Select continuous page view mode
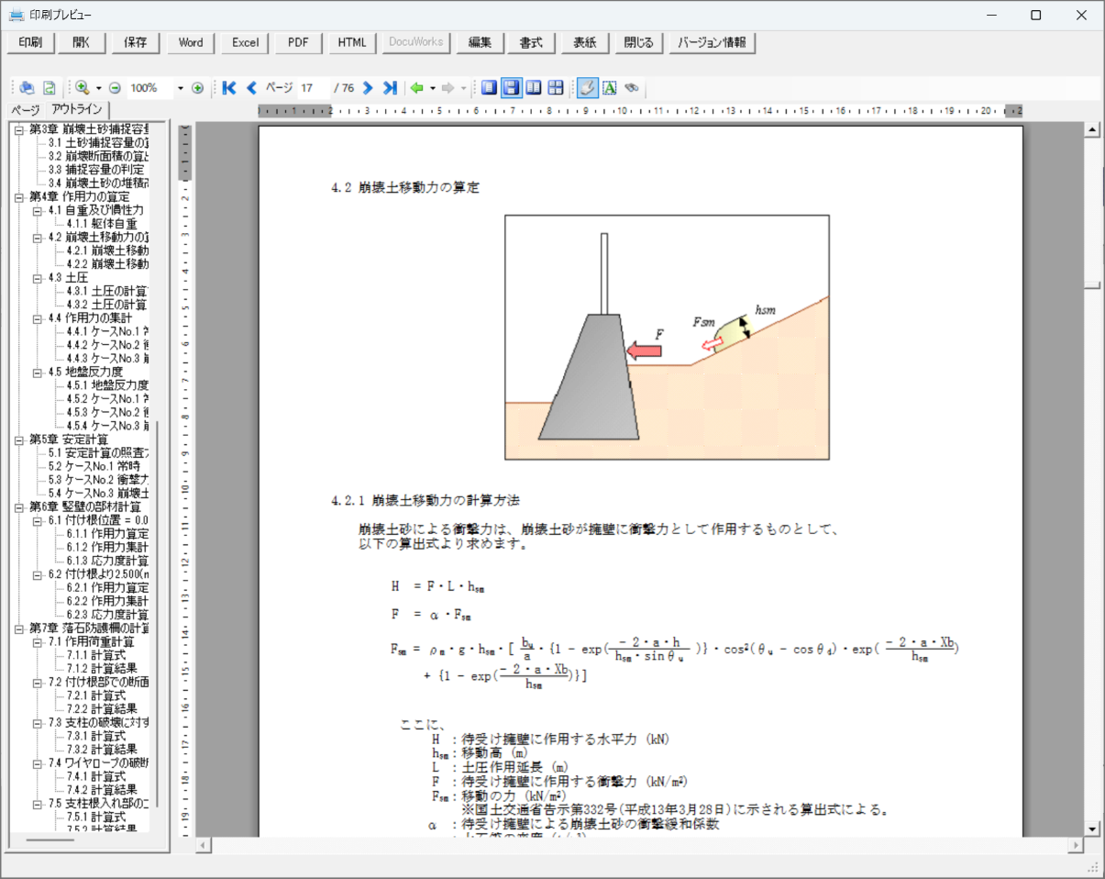Screen dimensions: 1105x879 (x=512, y=88)
